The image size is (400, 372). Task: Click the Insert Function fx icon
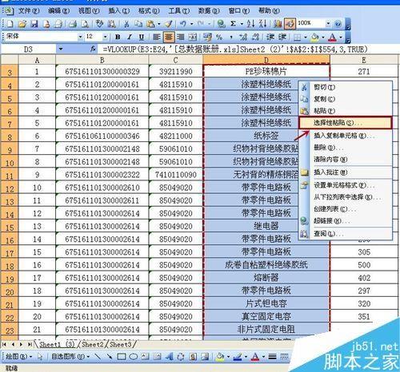click(x=93, y=49)
